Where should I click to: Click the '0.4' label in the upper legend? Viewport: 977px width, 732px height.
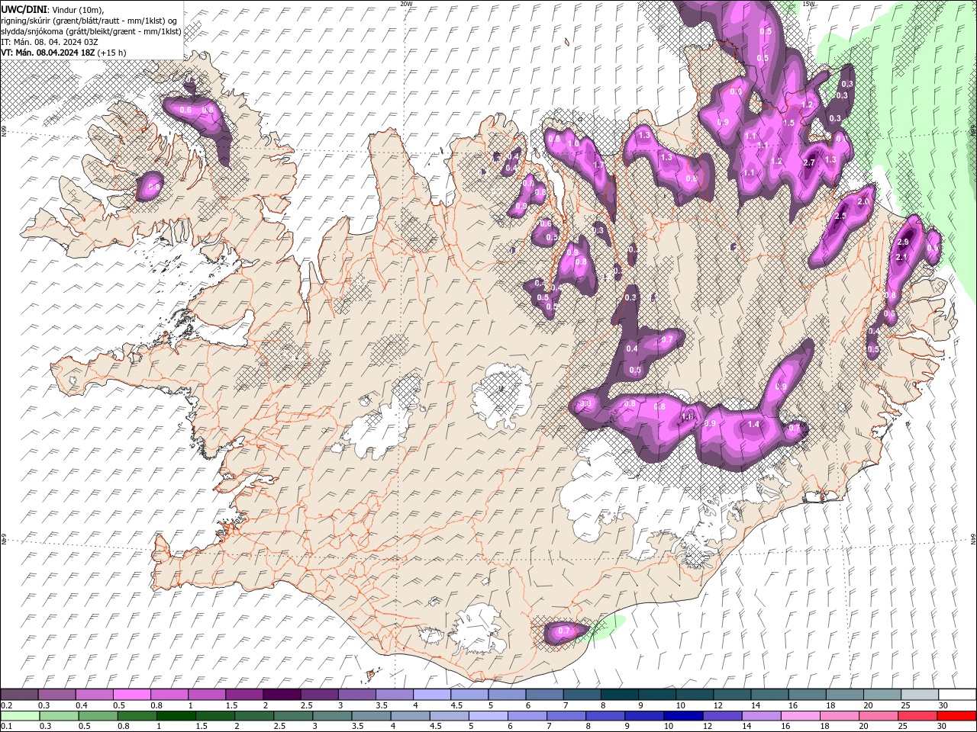click(x=81, y=705)
